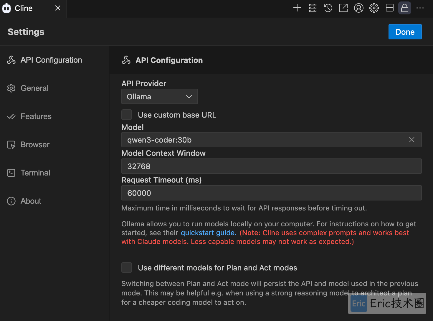Click the Model Context Window field
433x321 pixels.
click(x=272, y=166)
